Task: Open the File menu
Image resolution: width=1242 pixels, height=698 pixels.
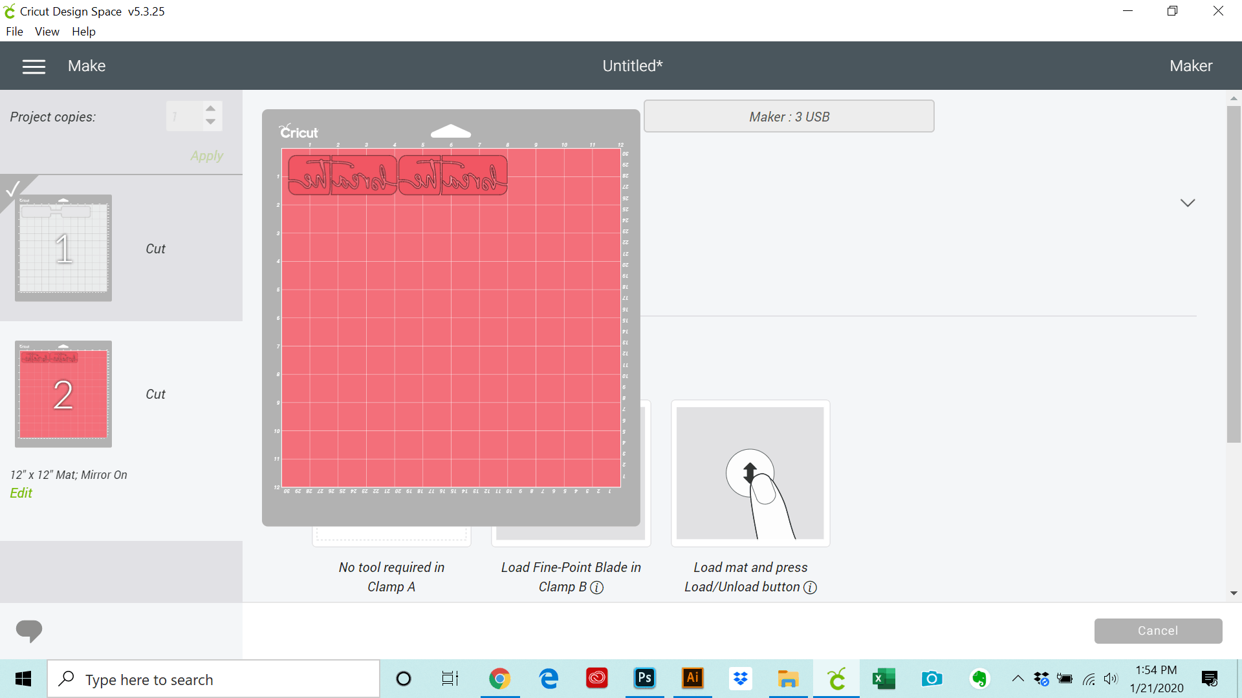Action: tap(14, 32)
